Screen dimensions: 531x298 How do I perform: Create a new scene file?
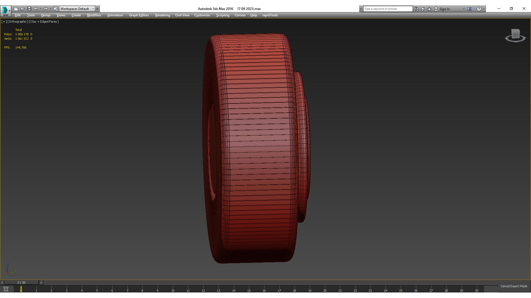16,9
